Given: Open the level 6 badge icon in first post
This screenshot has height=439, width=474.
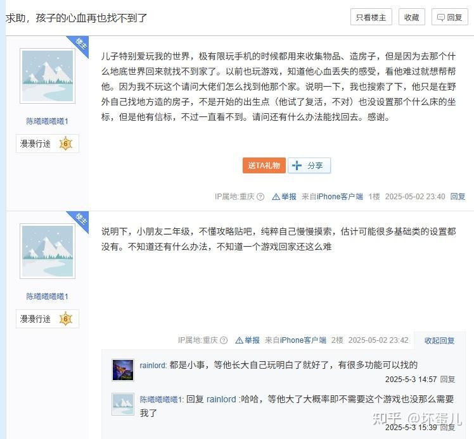Looking at the screenshot, I should 66,144.
